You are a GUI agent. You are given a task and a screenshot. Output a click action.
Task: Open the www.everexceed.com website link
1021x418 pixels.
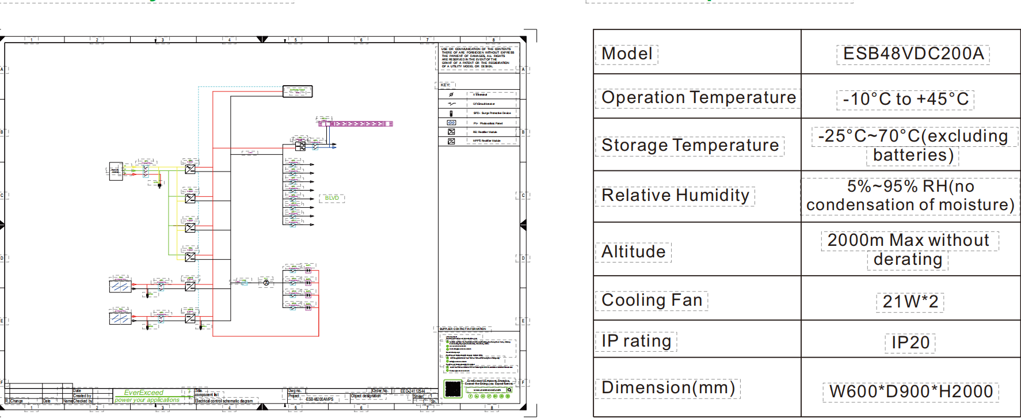pos(486,390)
